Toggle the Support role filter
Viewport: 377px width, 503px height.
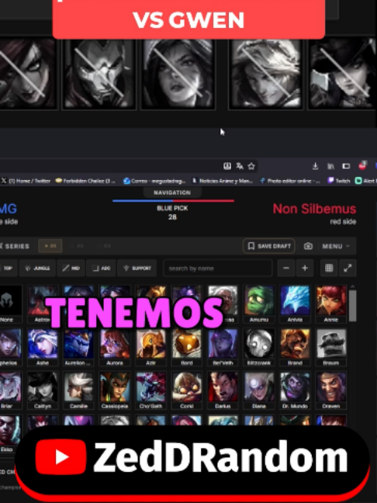[137, 268]
